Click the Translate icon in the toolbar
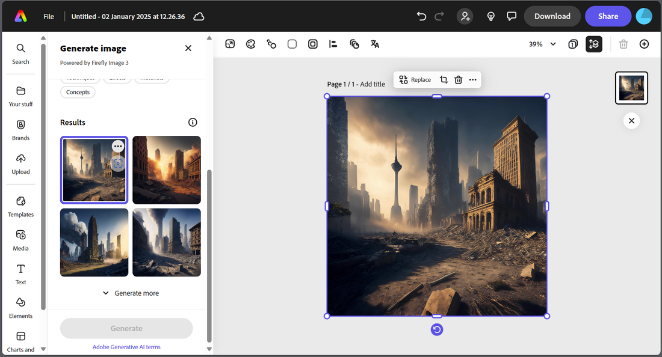Image resolution: width=662 pixels, height=357 pixels. tap(375, 44)
